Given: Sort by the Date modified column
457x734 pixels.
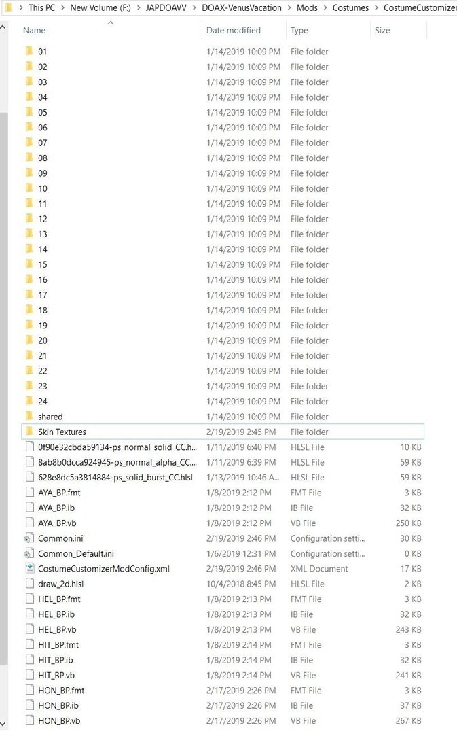Looking at the screenshot, I should pos(234,30).
